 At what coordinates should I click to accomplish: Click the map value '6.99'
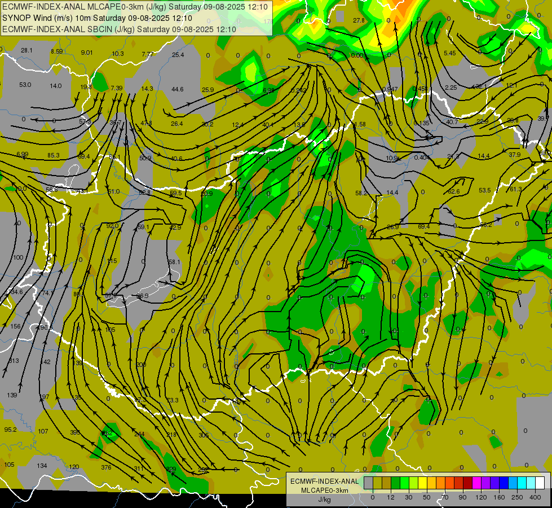22,154
